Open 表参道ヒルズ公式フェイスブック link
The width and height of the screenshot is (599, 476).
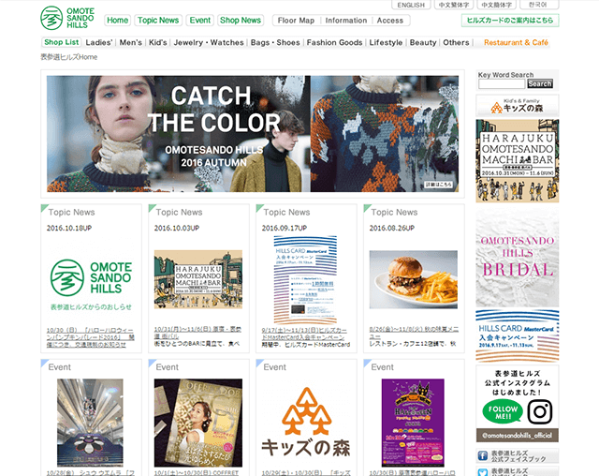coord(518,455)
